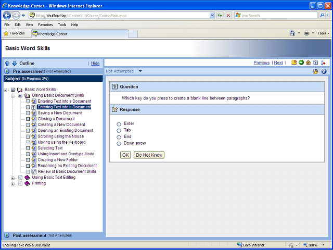Select the Down arrow radio option
Image resolution: width=333 pixels, height=250 pixels.
pyautogui.click(x=119, y=144)
